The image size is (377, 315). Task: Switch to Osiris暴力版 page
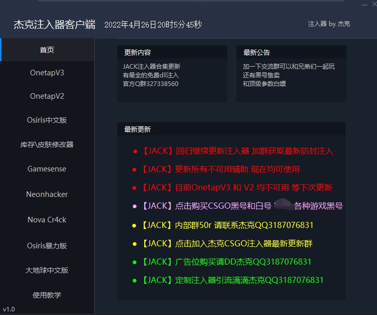(x=47, y=246)
